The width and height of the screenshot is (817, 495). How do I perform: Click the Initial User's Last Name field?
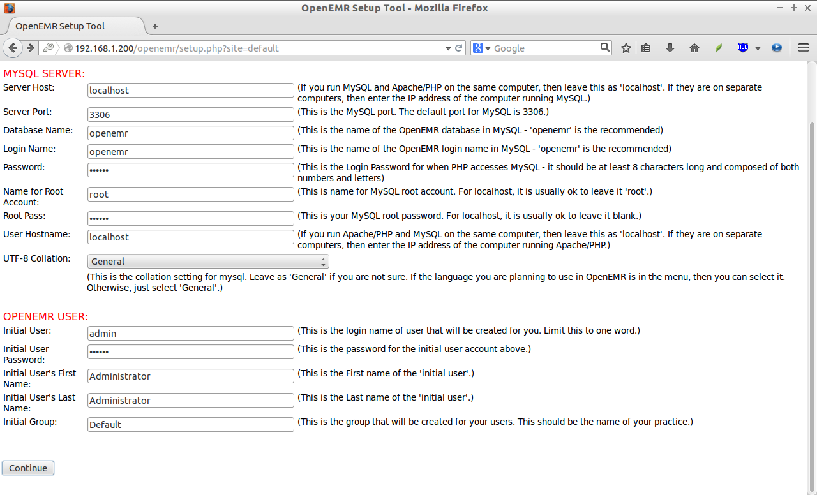coord(191,401)
